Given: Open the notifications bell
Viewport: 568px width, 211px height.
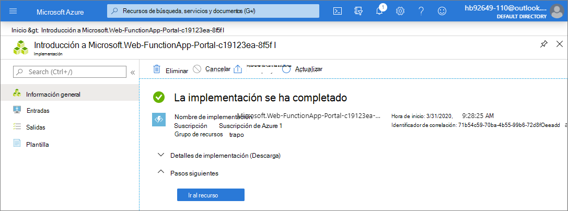Looking at the screenshot, I should pos(379,11).
